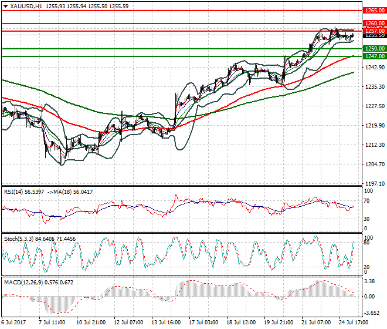Viewport: 387px width, 329px height.
Task: Open the chart menu triangle beside XAUUSD,H1
Action: [6, 6]
